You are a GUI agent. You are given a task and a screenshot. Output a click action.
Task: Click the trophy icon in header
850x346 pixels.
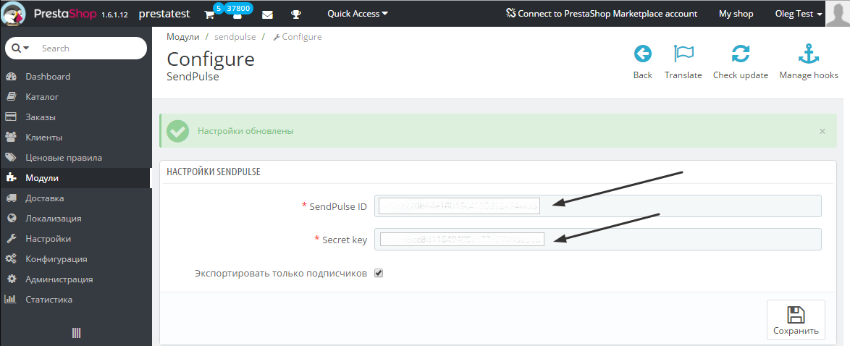[295, 14]
